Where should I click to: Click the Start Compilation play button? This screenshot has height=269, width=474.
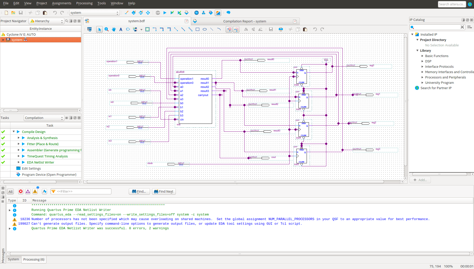(165, 13)
